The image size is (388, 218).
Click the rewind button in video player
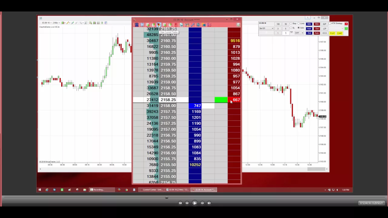click(x=187, y=203)
